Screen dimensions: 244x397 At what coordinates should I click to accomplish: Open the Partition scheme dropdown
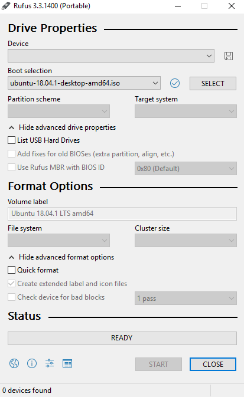coord(59,111)
